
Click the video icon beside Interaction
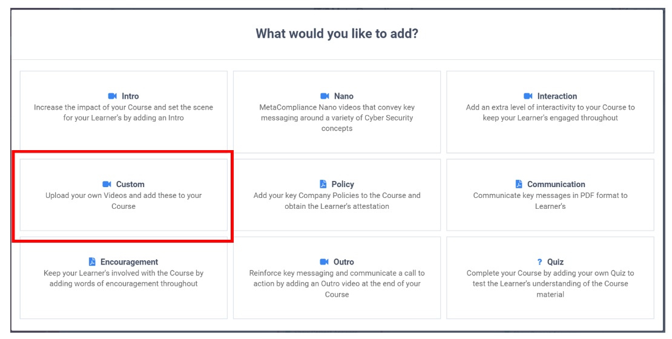click(x=528, y=96)
